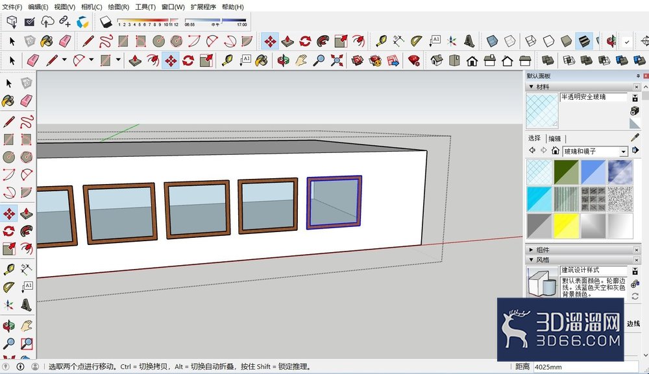
Task: Collapse the 风格 panel
Action: pyautogui.click(x=531, y=259)
